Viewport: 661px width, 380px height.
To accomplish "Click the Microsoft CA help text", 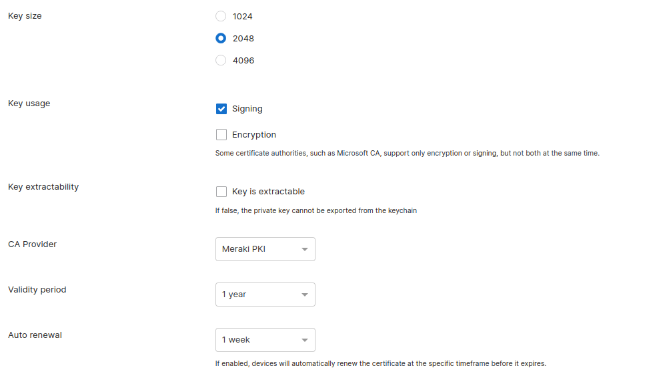I will [407, 154].
